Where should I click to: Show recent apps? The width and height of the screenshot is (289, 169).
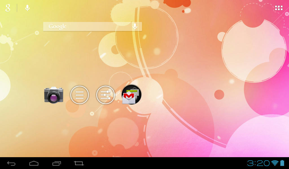point(56,163)
